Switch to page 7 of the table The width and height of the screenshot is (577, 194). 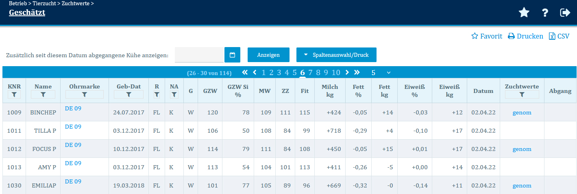310,73
